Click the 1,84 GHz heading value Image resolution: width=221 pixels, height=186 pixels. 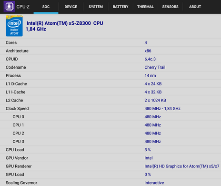pyautogui.click(x=36, y=29)
